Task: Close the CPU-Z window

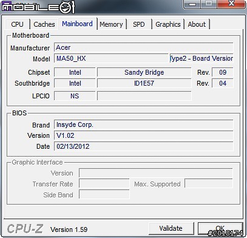Action: pyautogui.click(x=231, y=4)
